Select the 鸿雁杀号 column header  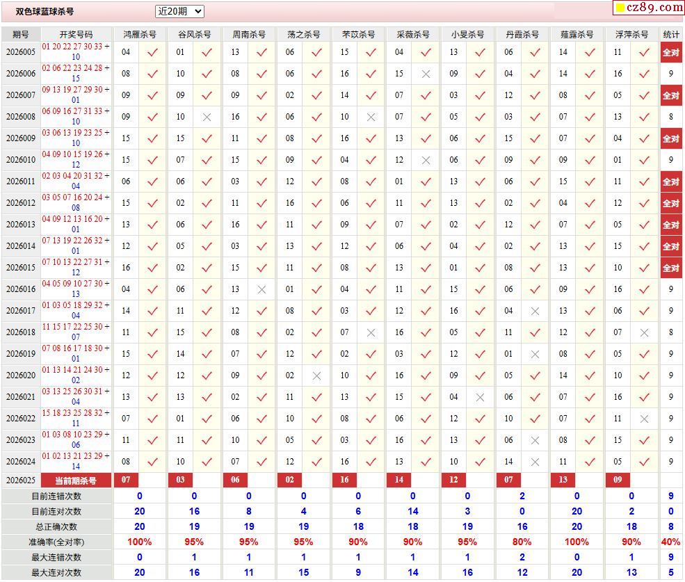[x=139, y=34]
